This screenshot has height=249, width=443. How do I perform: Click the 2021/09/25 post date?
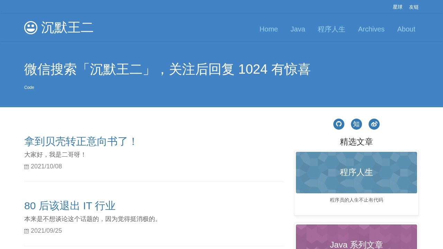(46, 231)
